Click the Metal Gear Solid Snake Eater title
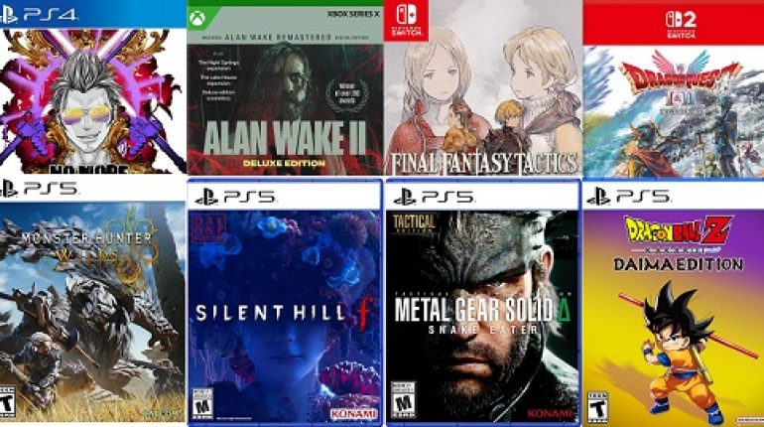Image resolution: width=764 pixels, height=427 pixels. point(481,315)
